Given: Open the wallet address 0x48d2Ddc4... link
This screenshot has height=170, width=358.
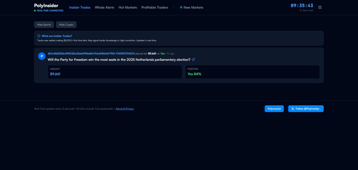Looking at the screenshot, I should 91,54.
